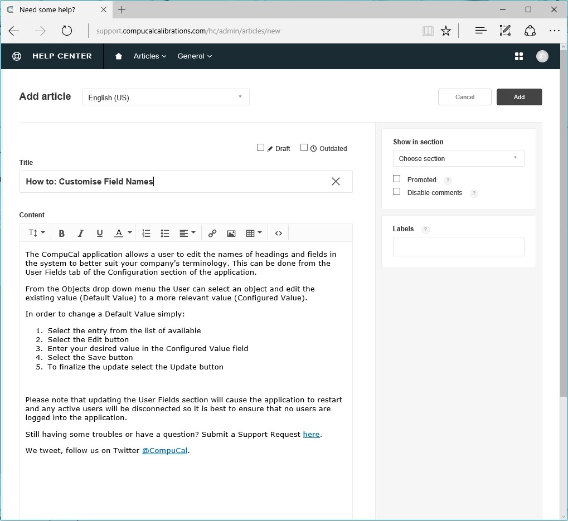The height and width of the screenshot is (521, 568).
Task: Click the 'In order to change' paragraph
Action: tap(105, 314)
